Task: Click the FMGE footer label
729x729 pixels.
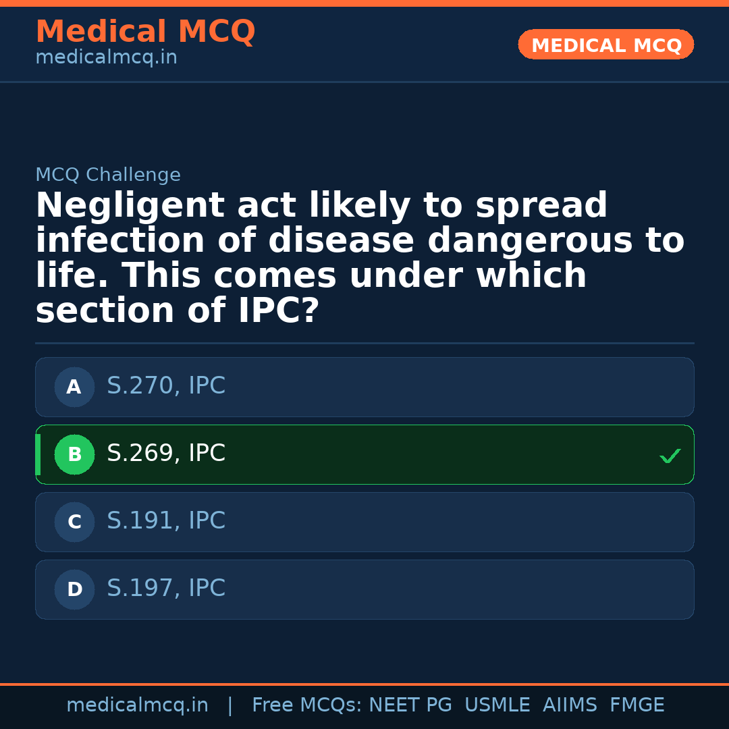Action: [637, 705]
